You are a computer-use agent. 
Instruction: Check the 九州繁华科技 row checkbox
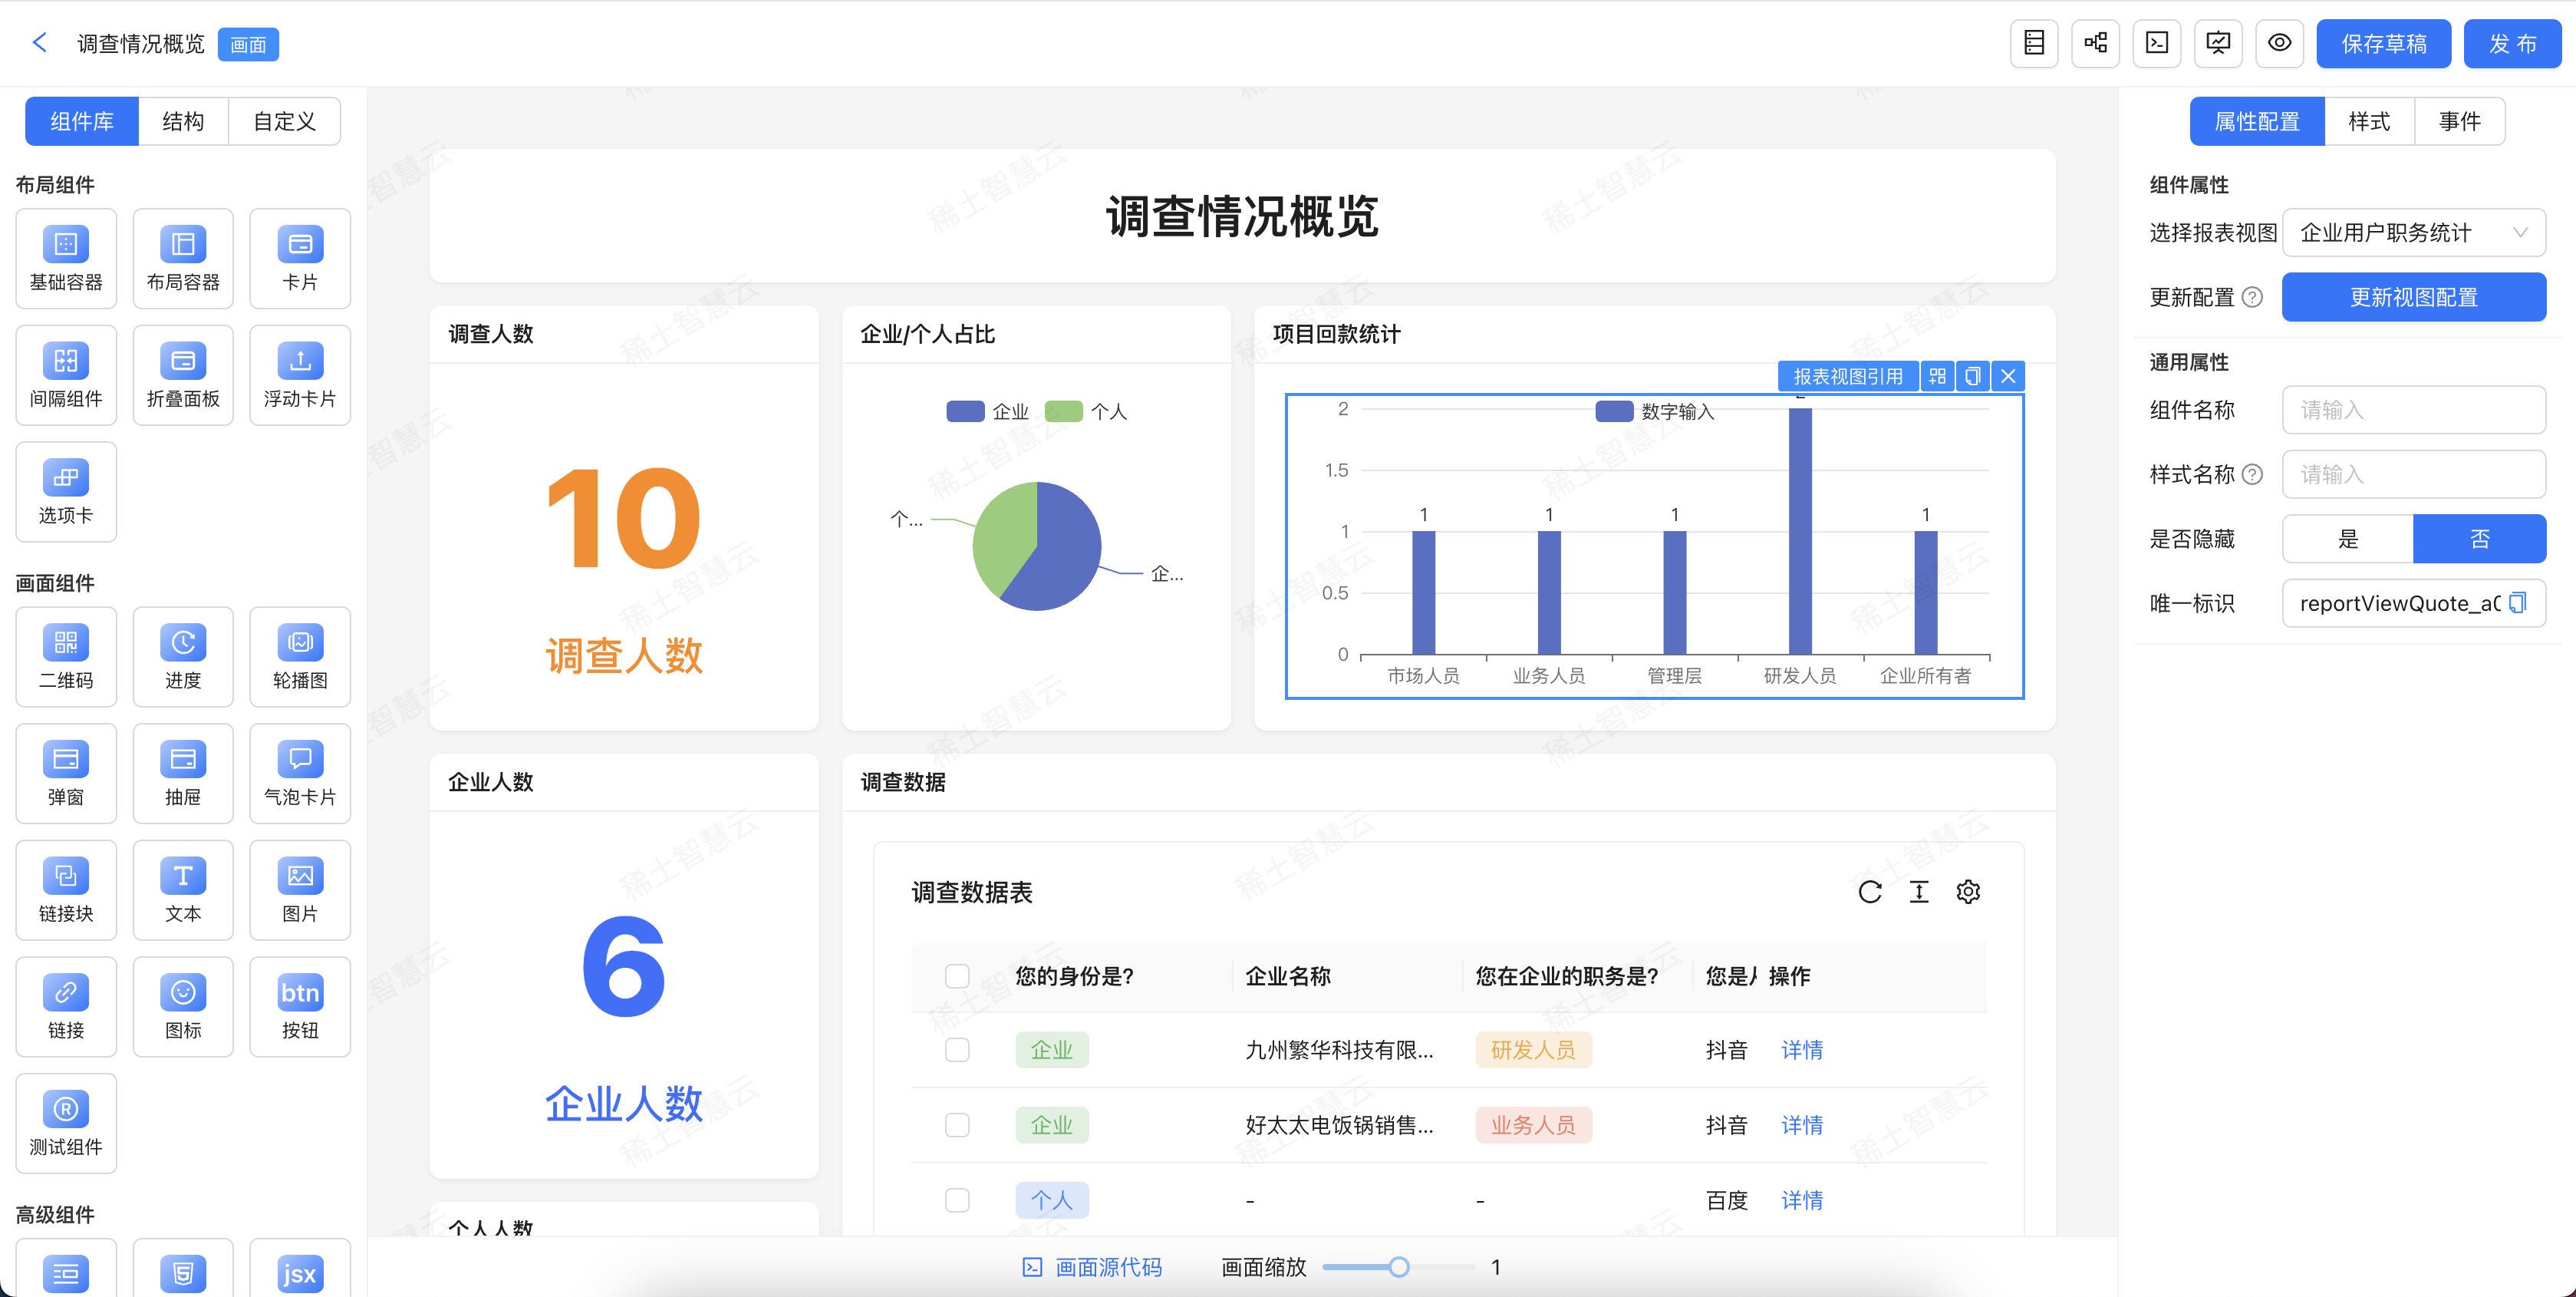click(957, 1050)
